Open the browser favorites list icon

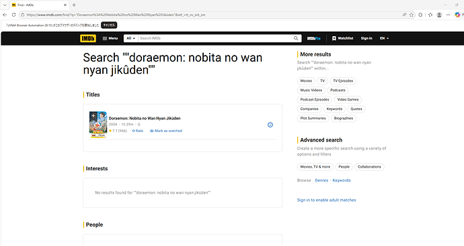pyautogui.click(x=430, y=15)
